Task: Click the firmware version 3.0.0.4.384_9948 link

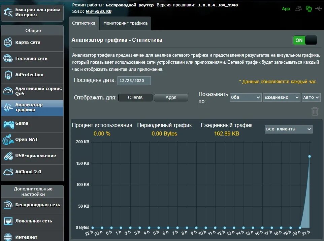Action: point(218,5)
